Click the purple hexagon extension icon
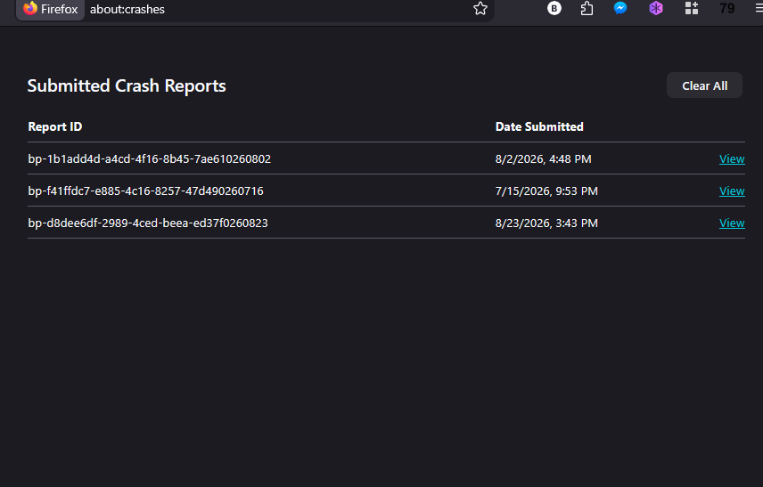 (656, 8)
